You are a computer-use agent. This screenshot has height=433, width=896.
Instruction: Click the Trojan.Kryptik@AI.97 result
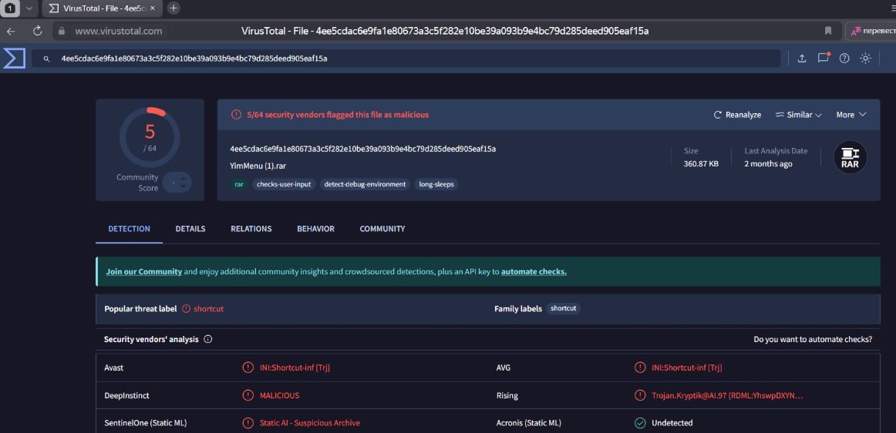pos(727,395)
